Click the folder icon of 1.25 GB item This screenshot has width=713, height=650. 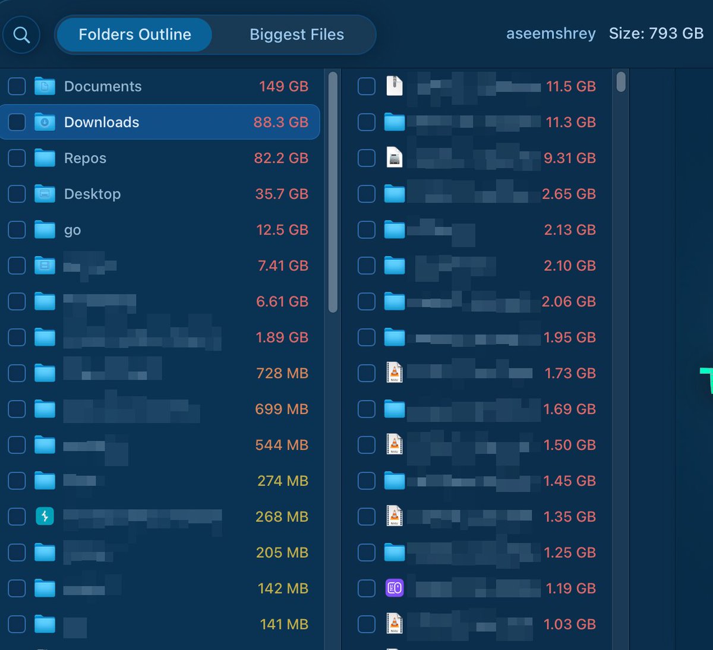pos(395,552)
